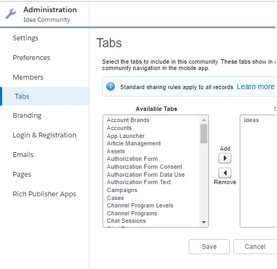
Task: Select Accounts in the Available Tabs list
Action: [x=119, y=128]
